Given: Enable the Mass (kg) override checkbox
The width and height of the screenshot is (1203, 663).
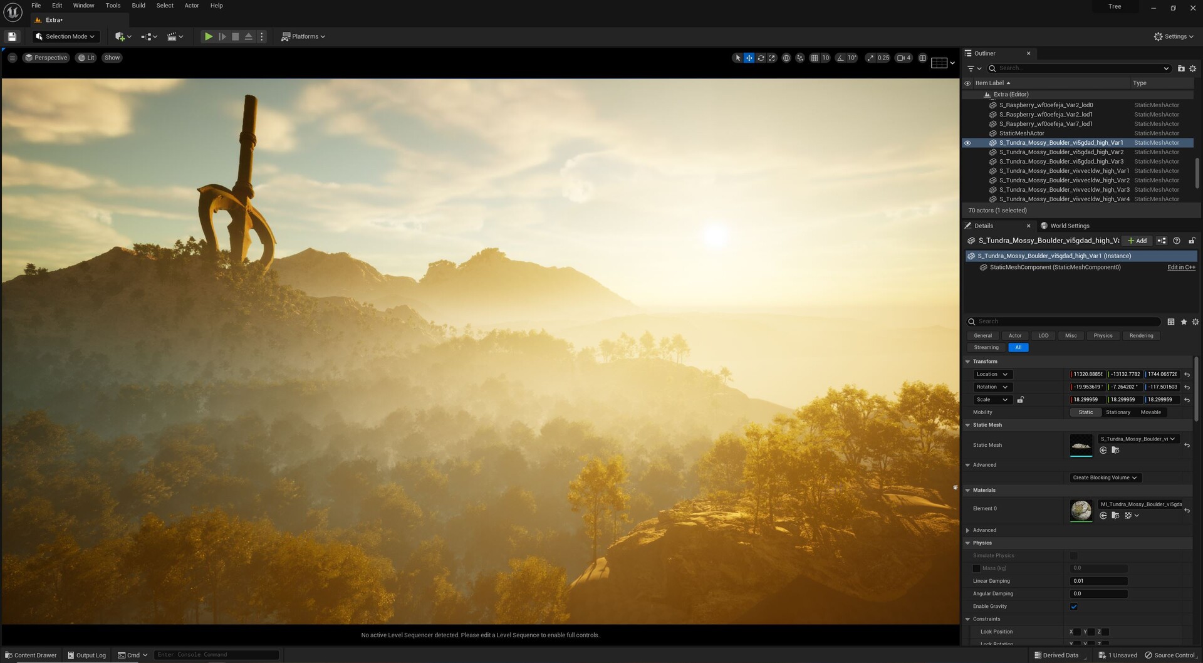Looking at the screenshot, I should 976,568.
